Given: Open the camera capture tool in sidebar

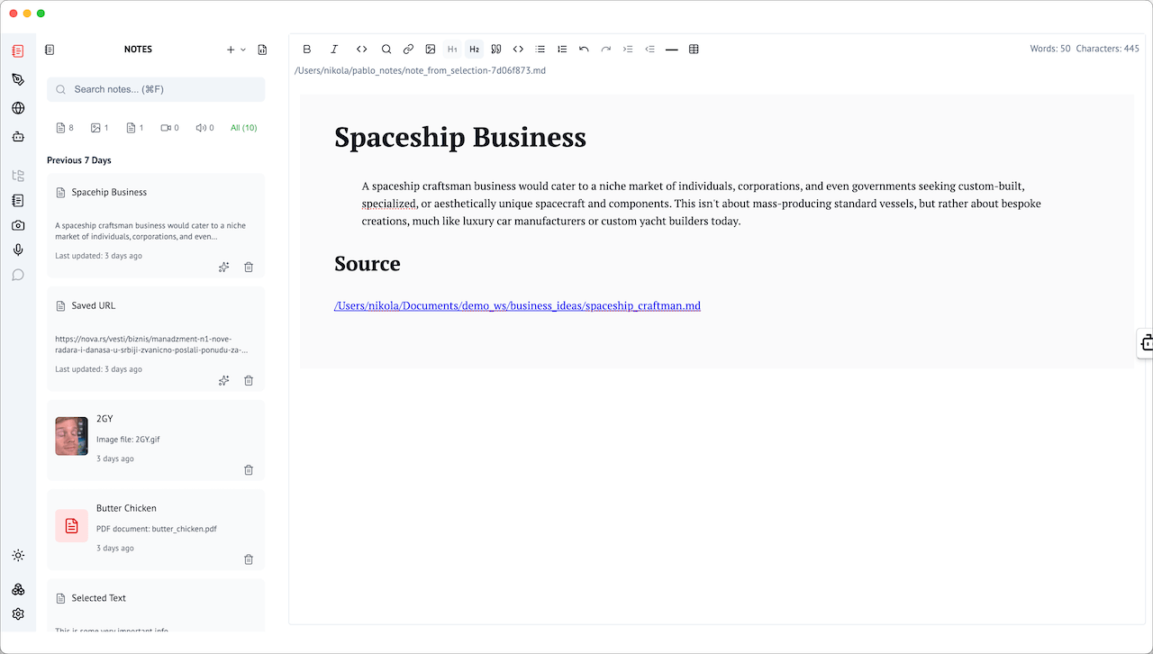Looking at the screenshot, I should pos(18,225).
